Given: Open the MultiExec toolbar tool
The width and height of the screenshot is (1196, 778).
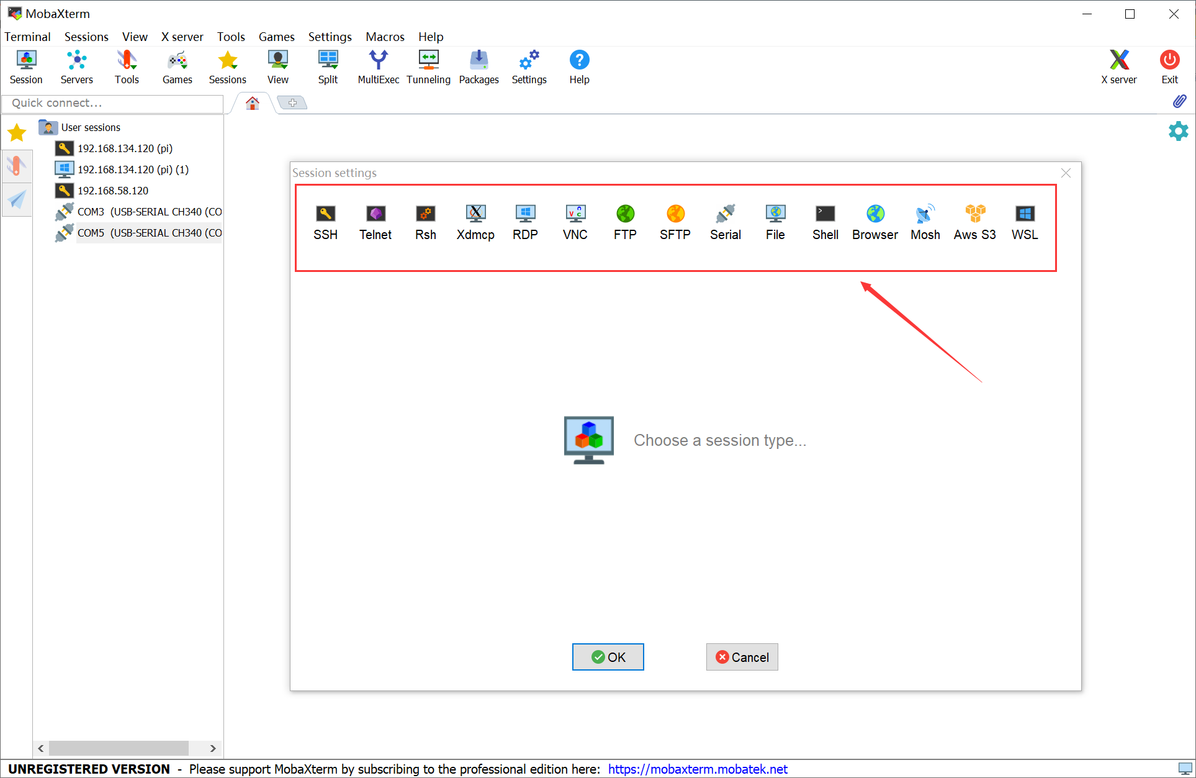Looking at the screenshot, I should point(378,67).
